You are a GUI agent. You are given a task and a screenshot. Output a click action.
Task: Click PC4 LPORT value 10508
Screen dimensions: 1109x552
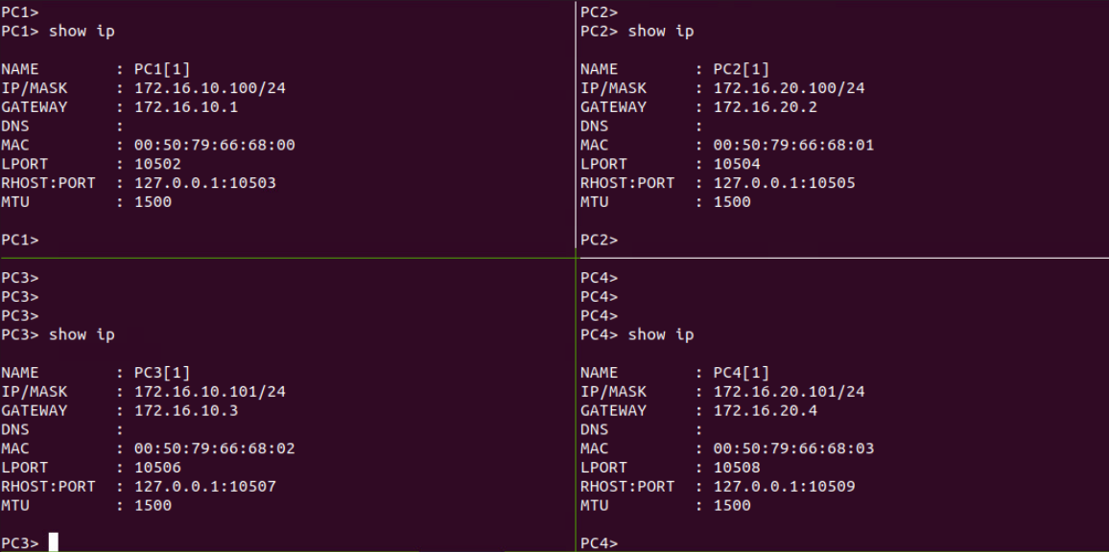[737, 468]
